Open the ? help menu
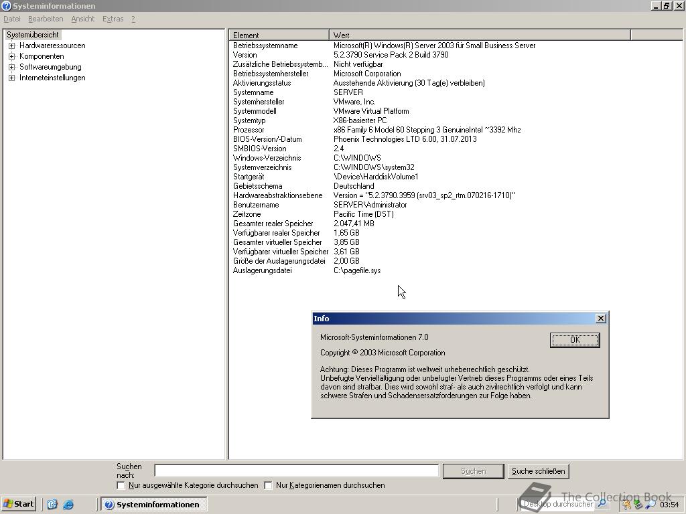 133,19
